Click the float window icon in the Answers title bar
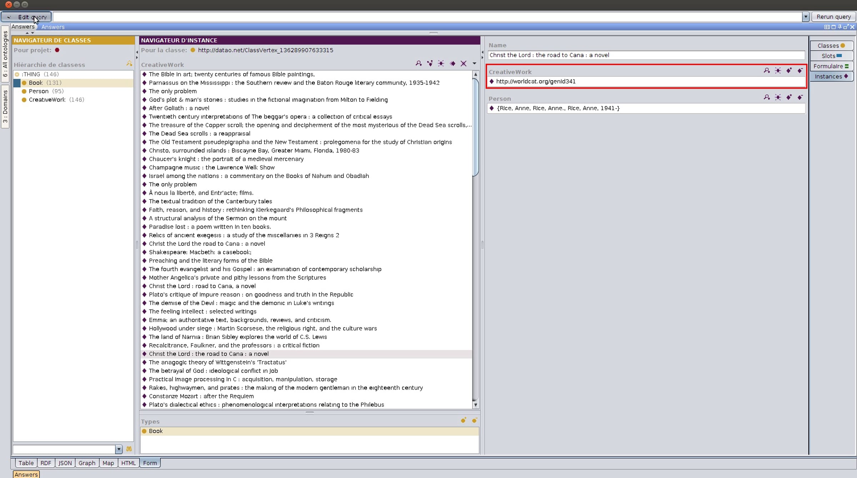Image resolution: width=857 pixels, height=478 pixels. point(846,27)
